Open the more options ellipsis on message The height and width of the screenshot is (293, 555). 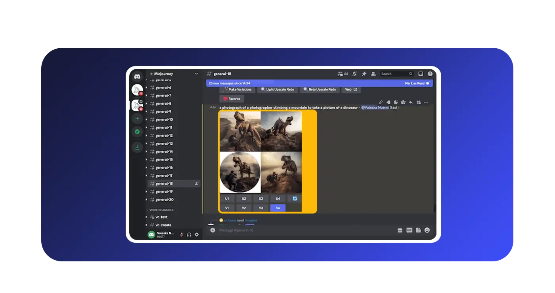click(426, 102)
